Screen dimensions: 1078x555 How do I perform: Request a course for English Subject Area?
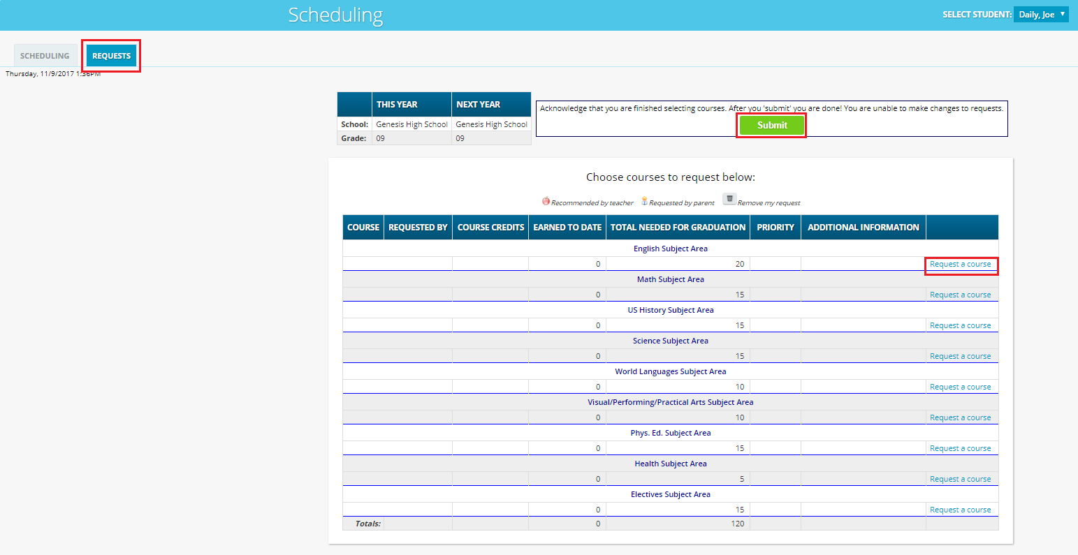coord(961,264)
